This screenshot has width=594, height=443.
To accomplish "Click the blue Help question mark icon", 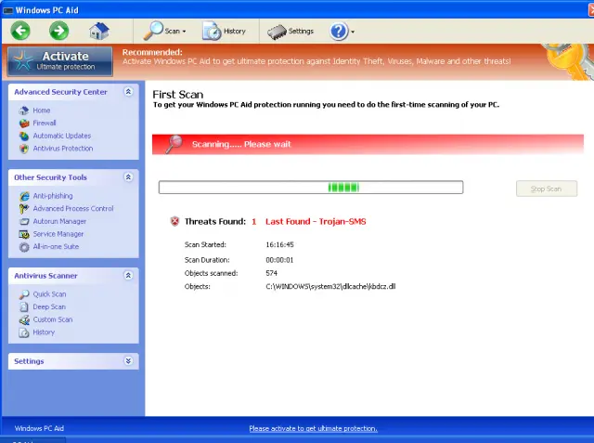I will [x=339, y=31].
